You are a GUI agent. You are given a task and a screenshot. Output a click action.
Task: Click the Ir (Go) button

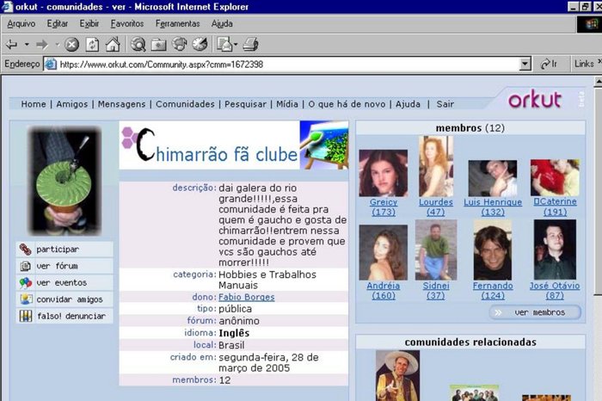549,64
